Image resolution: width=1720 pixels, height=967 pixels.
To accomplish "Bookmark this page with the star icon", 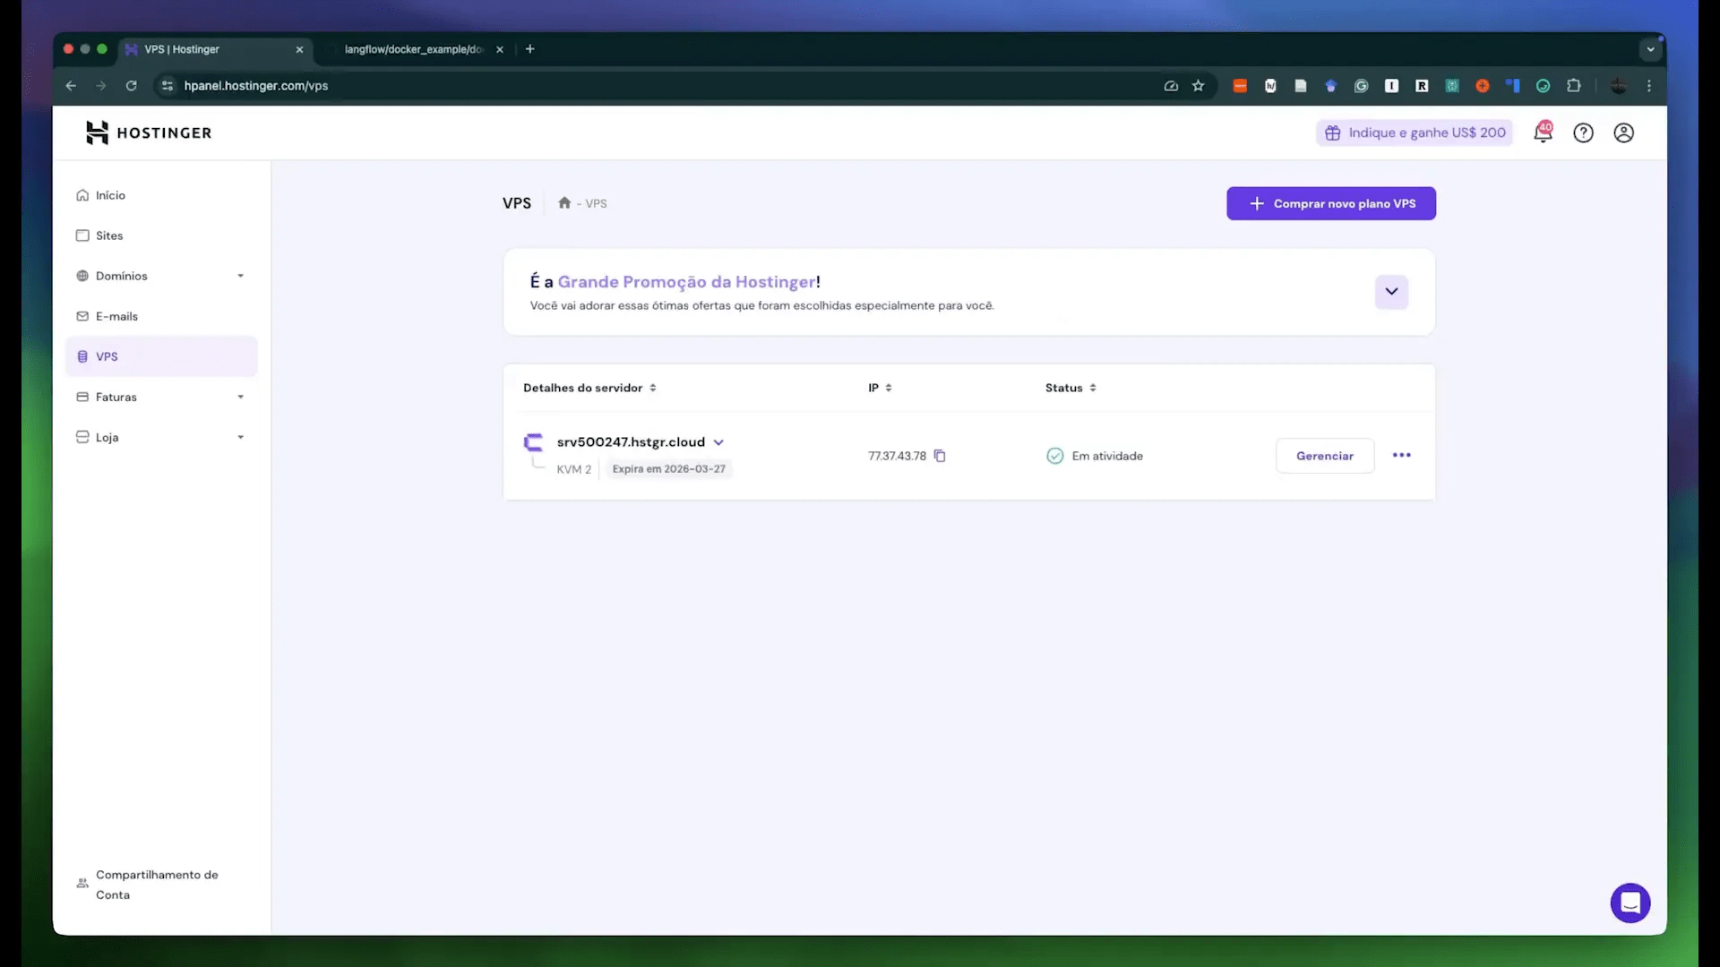I will 1199,86.
